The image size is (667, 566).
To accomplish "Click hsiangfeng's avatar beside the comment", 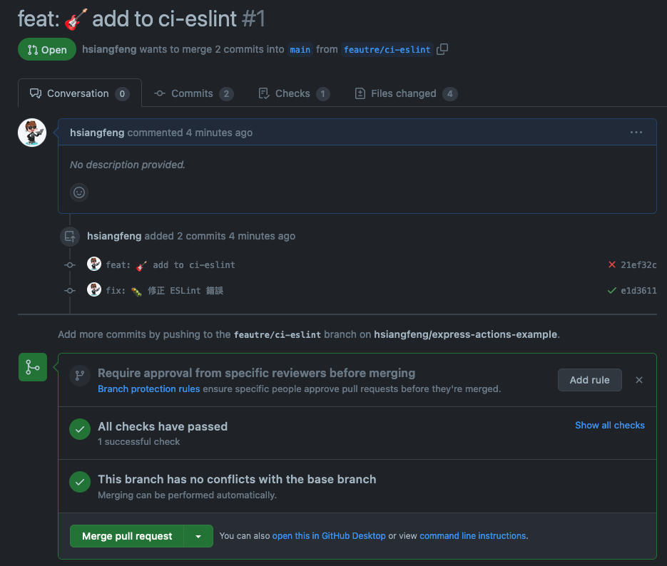I will pyautogui.click(x=32, y=133).
